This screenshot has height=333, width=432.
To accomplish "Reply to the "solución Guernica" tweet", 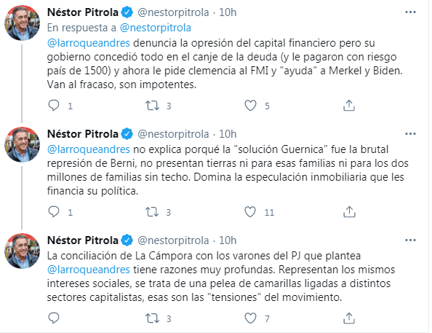I will pyautogui.click(x=54, y=212).
